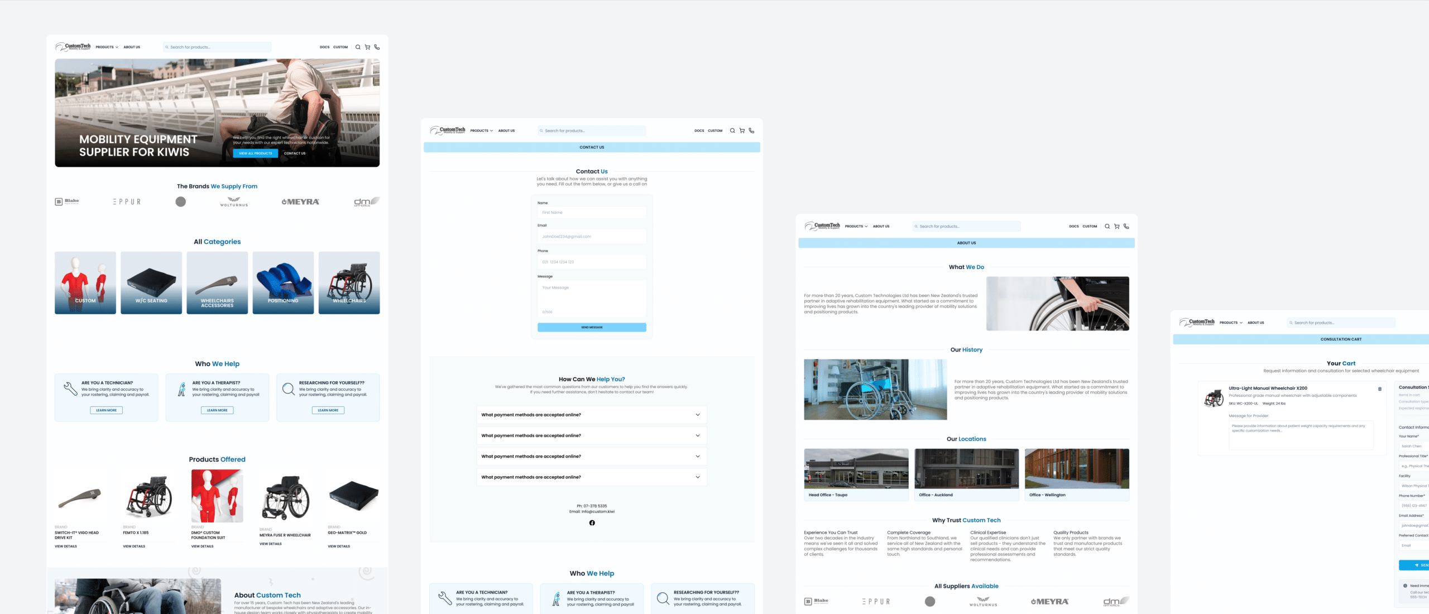Click the CustomTech logo on the Home page
Screen dimensions: 1429x614
point(73,47)
